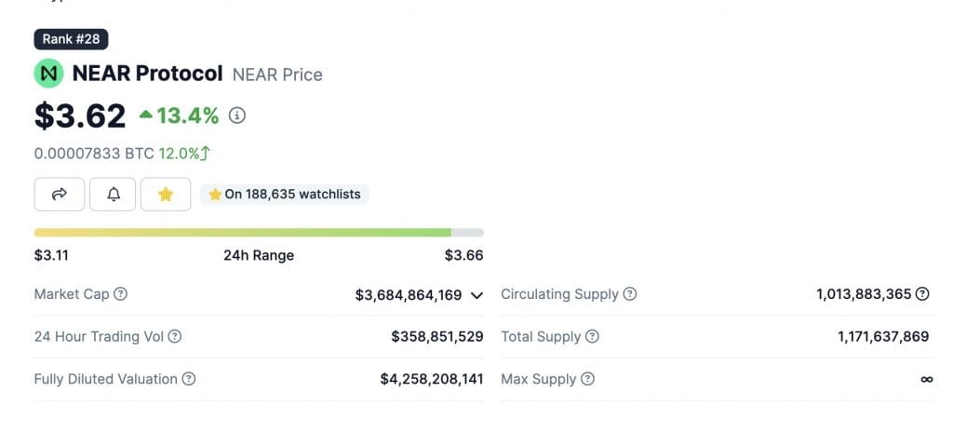Click the bell alert icon

tap(114, 194)
